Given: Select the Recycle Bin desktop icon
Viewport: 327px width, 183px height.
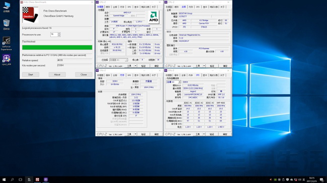Looking at the screenshot, I should [6, 25].
